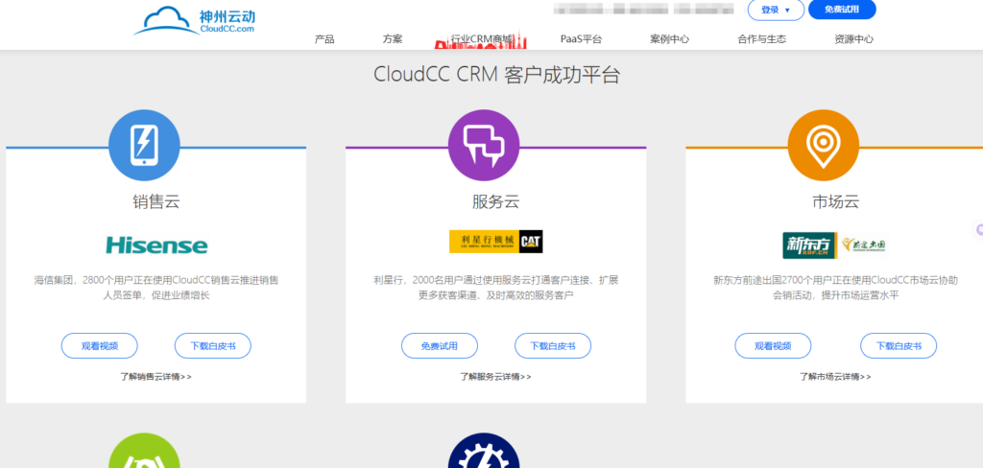Click the 新东方前途出国 description text
The height and width of the screenshot is (468, 983).
(836, 288)
